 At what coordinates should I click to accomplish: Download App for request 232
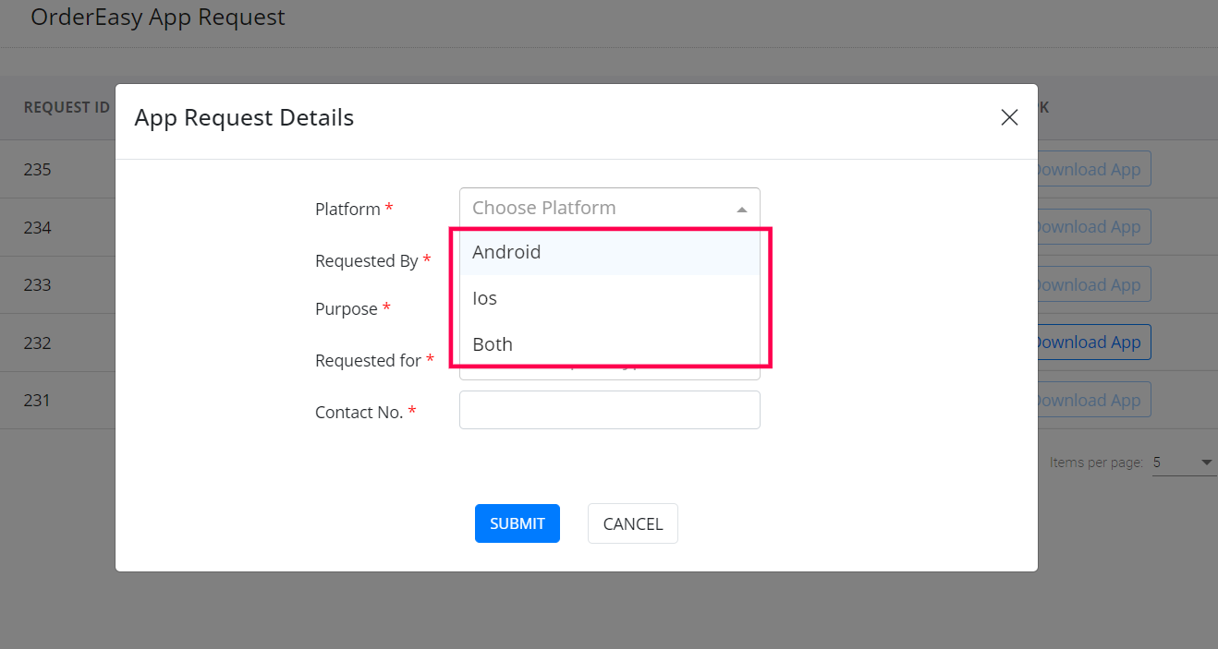[1091, 343]
